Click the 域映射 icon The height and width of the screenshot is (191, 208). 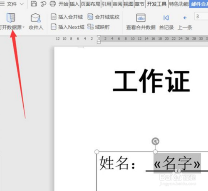[x=90, y=27]
